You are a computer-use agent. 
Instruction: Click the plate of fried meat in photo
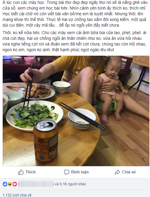point(39,92)
